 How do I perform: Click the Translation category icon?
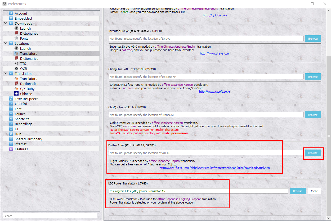click(x=11, y=74)
